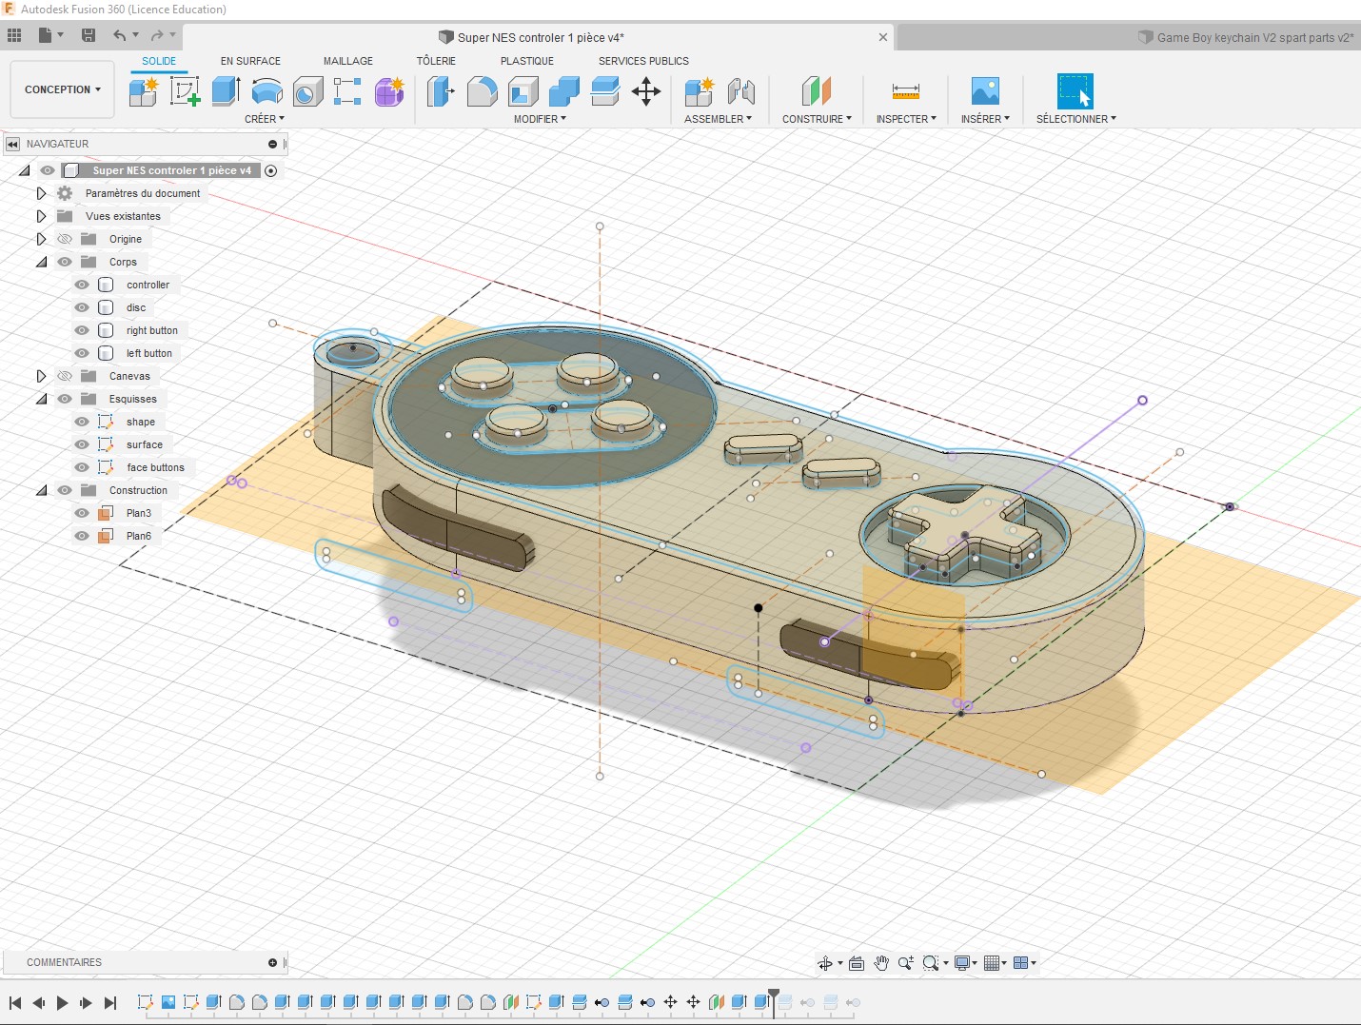
Task: Choose the Fillet tool in Modifier
Action: (x=483, y=91)
